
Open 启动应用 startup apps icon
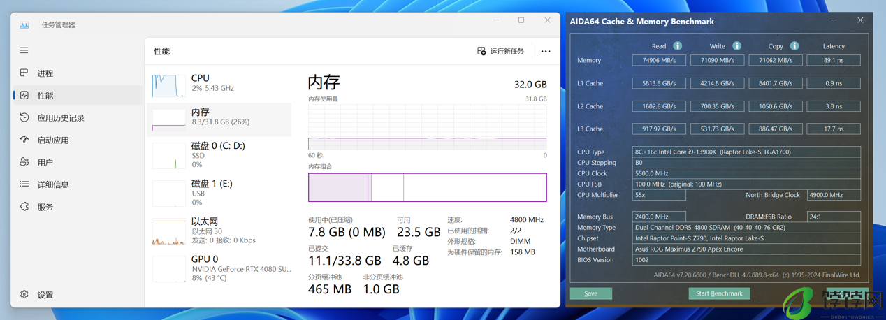tap(24, 140)
